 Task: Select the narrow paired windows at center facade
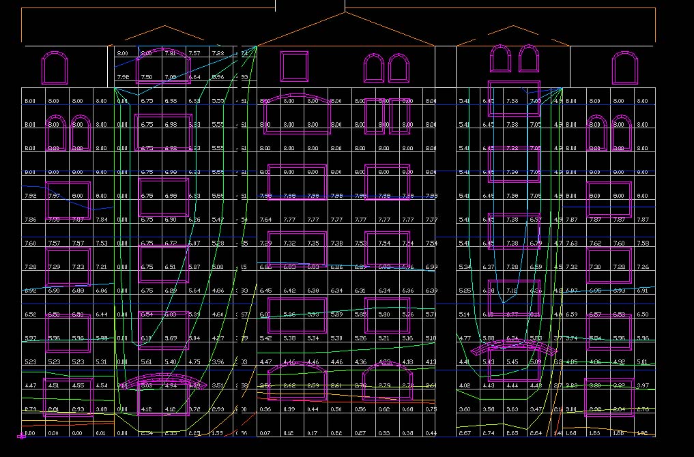[x=386, y=116]
